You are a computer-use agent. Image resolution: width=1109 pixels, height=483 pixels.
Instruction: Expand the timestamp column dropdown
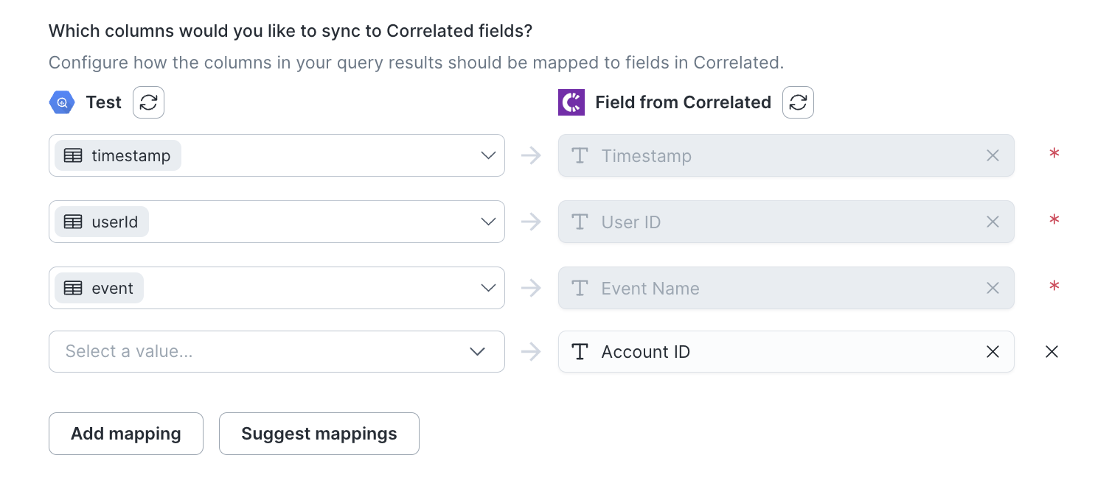[x=487, y=155]
